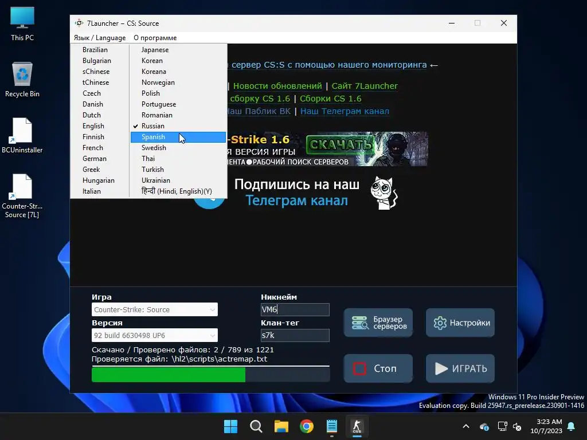Choose Ukrainian language
Screen dimensions: 587x440
(x=178, y=180)
